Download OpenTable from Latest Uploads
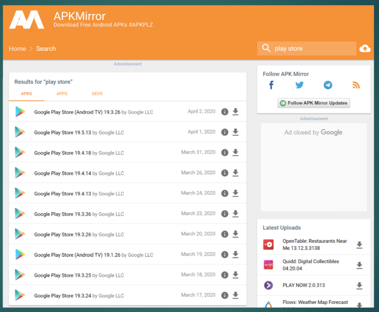379x312 pixels. pyautogui.click(x=360, y=245)
